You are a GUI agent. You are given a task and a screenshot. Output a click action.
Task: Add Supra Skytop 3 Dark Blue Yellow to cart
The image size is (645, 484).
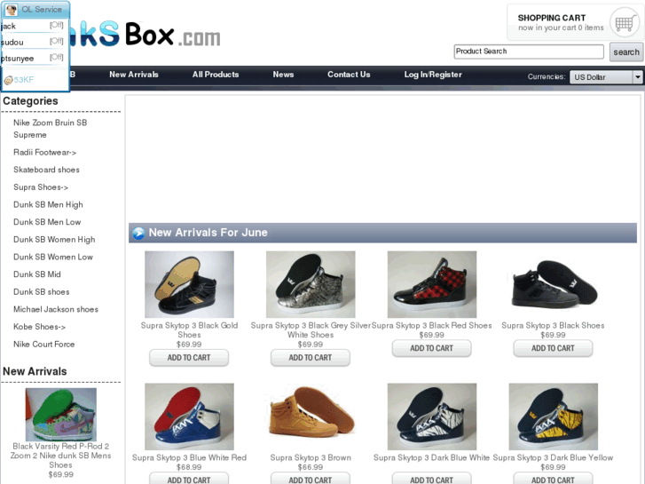click(x=553, y=479)
